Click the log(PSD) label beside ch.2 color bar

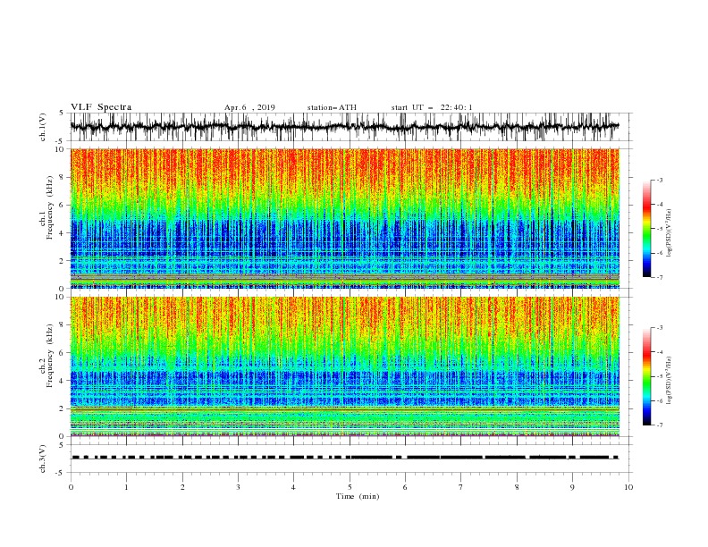coord(669,380)
